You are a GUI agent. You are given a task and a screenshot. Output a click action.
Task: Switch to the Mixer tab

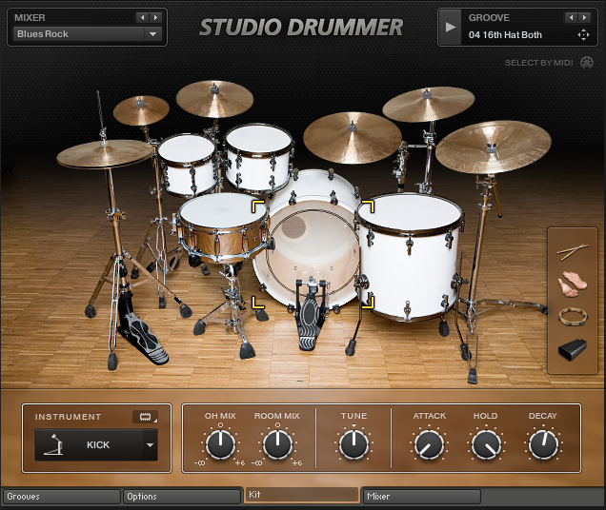(422, 496)
